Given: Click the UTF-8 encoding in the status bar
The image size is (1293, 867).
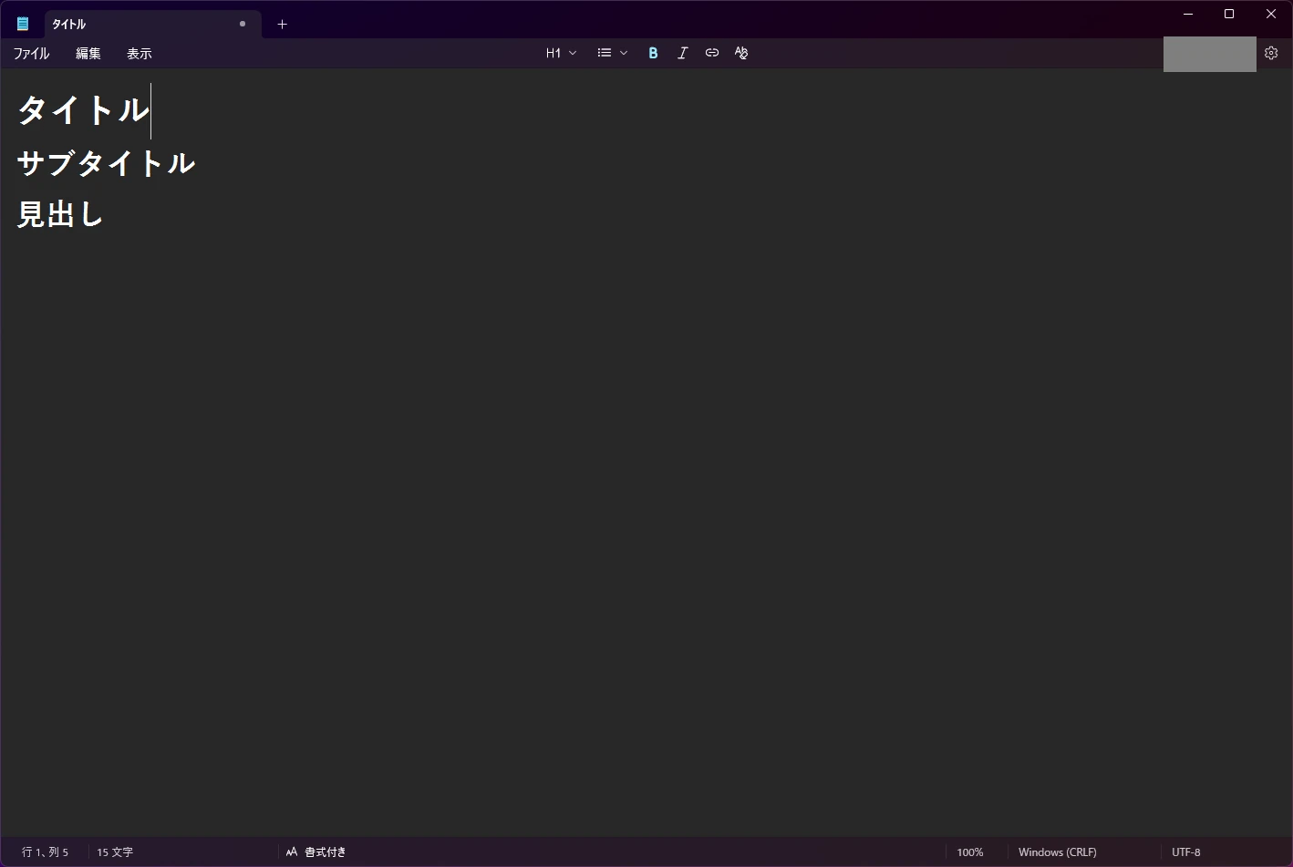Looking at the screenshot, I should click(x=1185, y=852).
